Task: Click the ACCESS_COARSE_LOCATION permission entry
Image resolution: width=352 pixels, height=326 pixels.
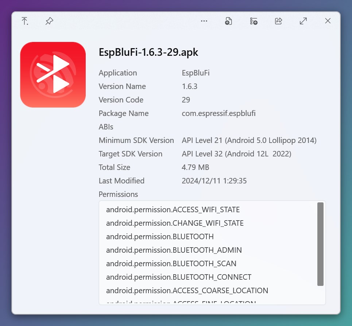Action: [x=187, y=291]
